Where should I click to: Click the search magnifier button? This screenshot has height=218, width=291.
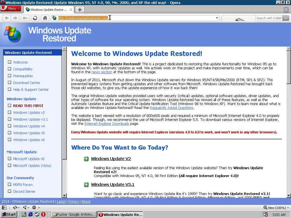point(286,18)
